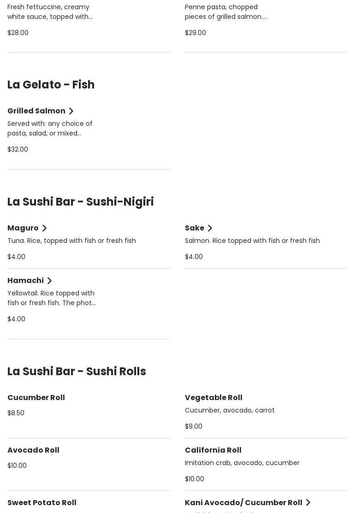
Task: Click the La Sushi Bar - Sushi Rolls heading
Action: pos(77,371)
